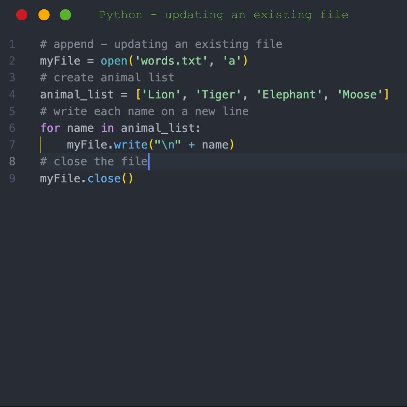Viewport: 407px width, 407px height.
Task: Click the comment '# append – updating an existing file'
Action: click(x=161, y=44)
